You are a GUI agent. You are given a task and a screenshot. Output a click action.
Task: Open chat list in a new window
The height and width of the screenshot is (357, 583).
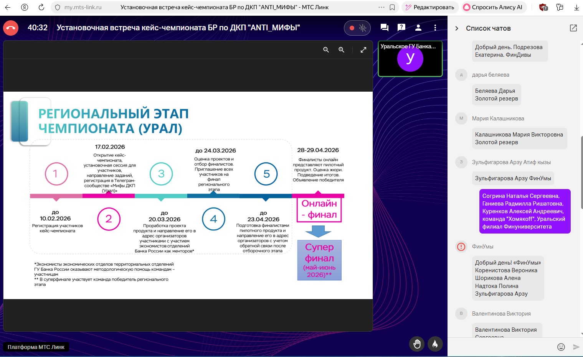click(x=573, y=28)
